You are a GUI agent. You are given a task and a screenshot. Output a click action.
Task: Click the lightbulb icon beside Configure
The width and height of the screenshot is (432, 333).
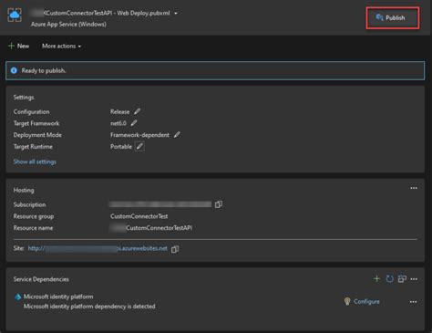coord(347,301)
